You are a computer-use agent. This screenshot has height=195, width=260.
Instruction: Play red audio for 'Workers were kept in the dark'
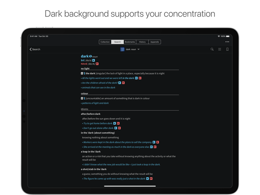point(158,142)
